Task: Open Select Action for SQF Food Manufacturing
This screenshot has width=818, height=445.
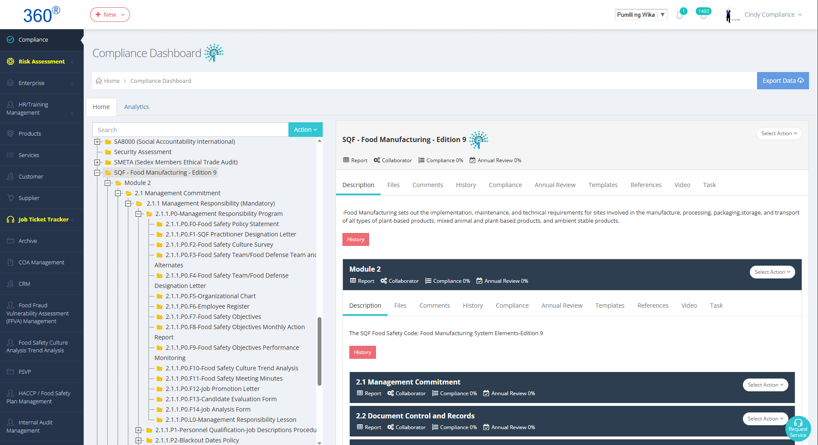Action: point(779,133)
